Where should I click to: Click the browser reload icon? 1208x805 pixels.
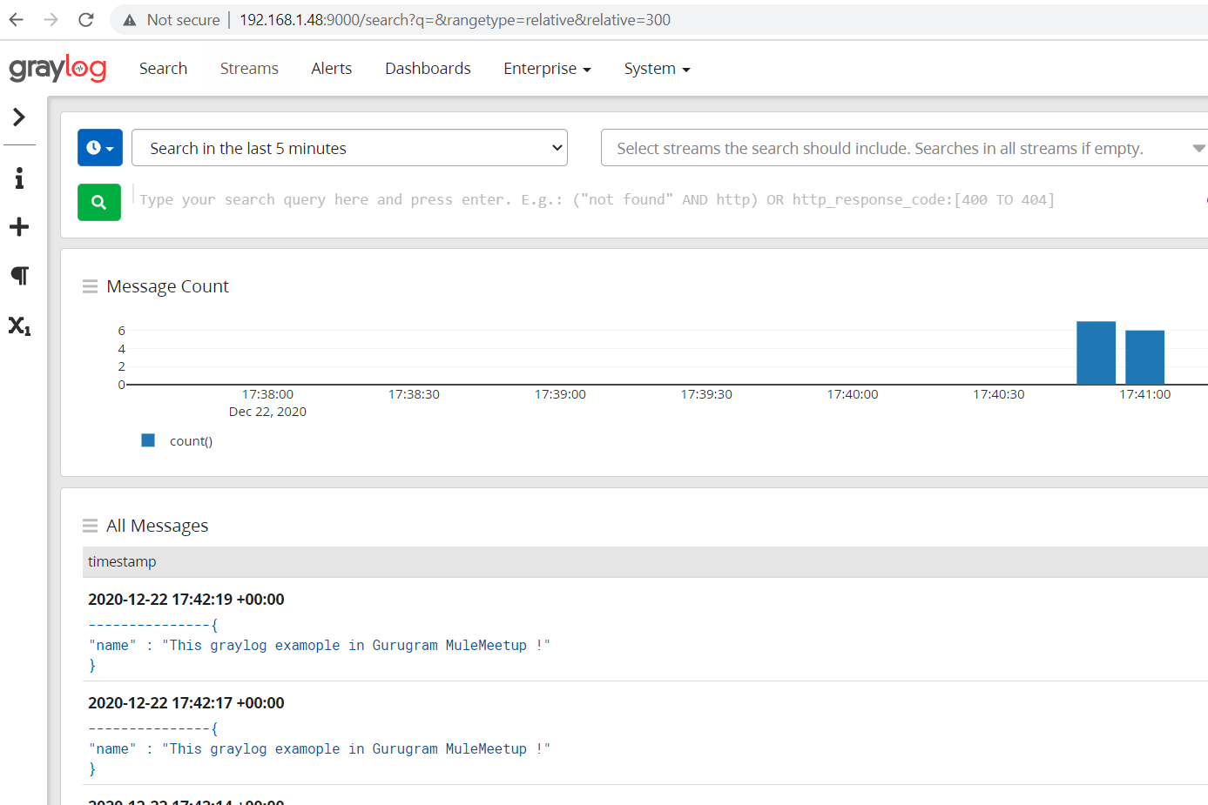tap(85, 20)
